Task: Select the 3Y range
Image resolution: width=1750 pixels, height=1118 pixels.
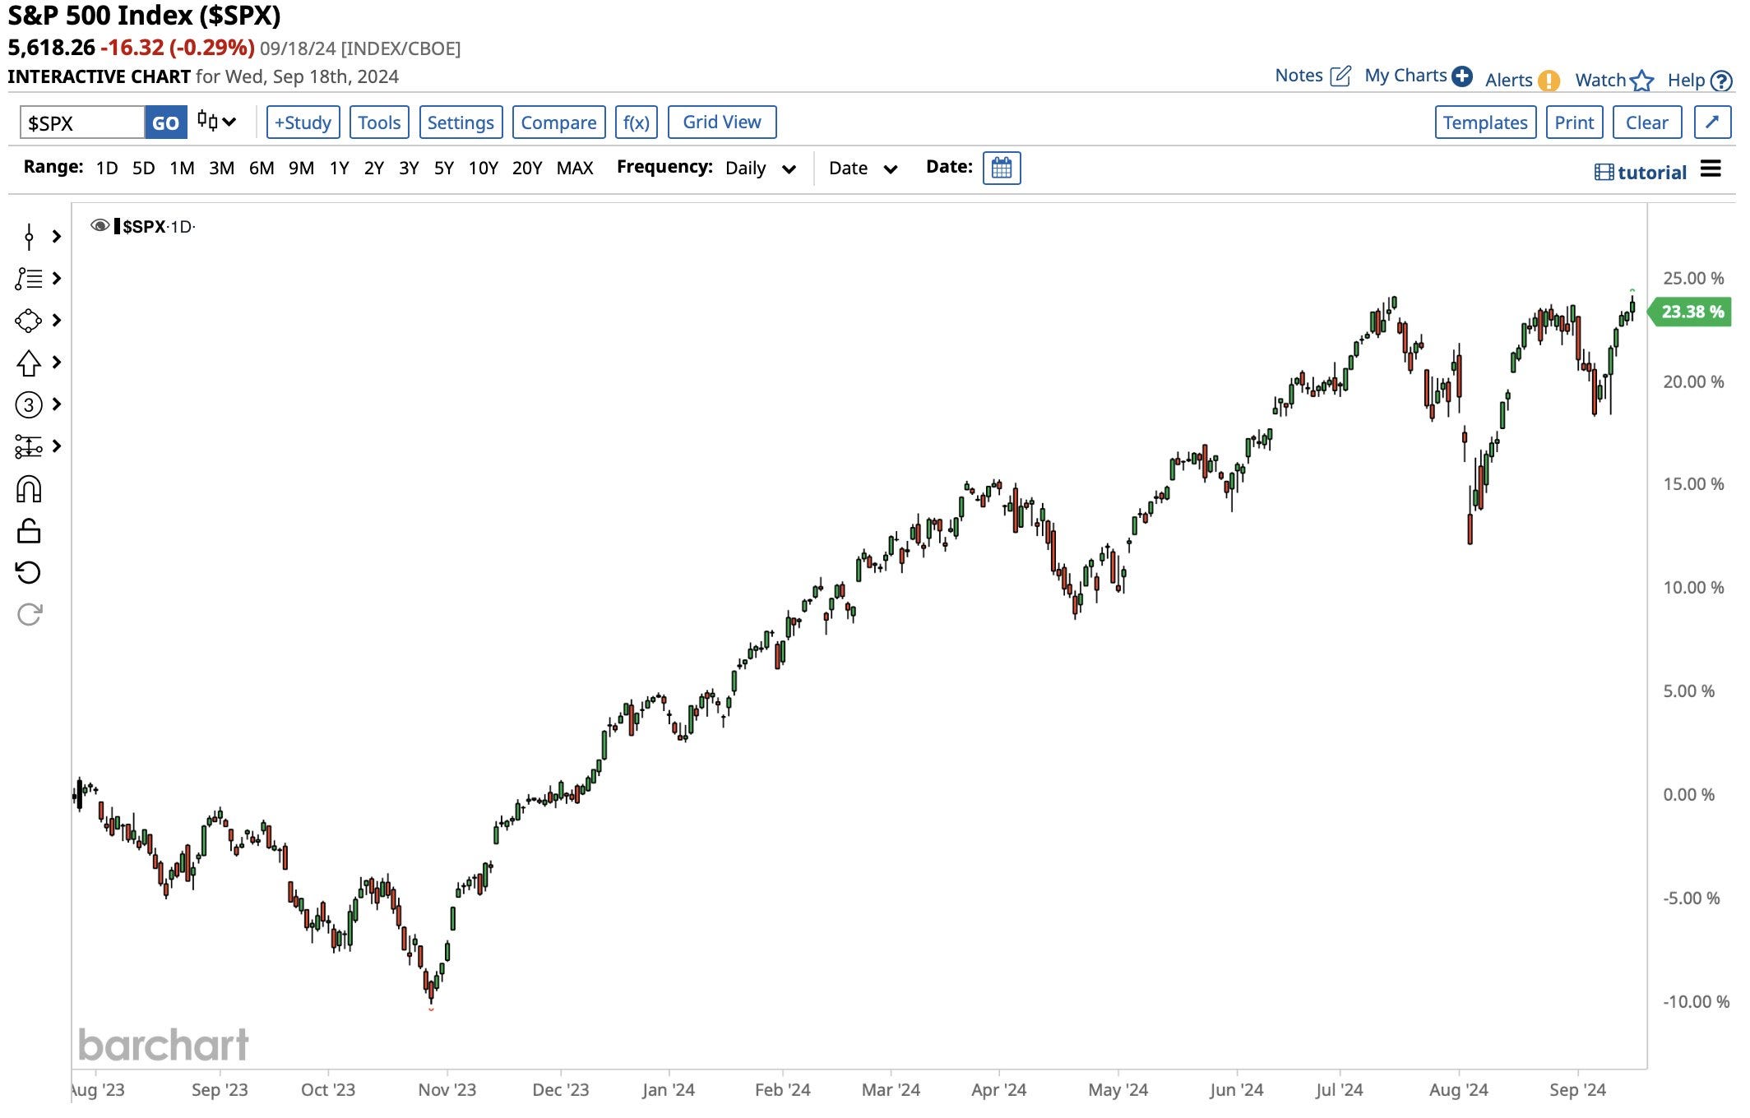Action: coord(409,168)
